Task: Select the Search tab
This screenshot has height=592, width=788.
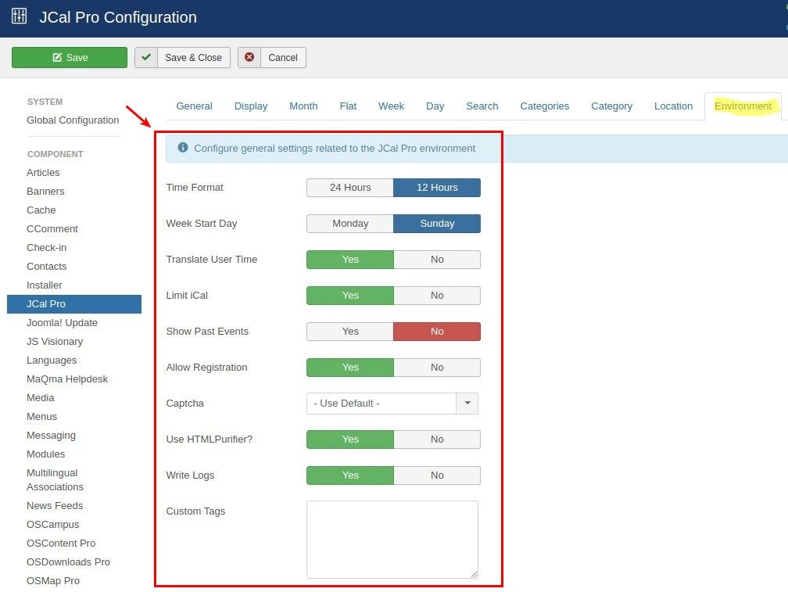Action: [482, 106]
